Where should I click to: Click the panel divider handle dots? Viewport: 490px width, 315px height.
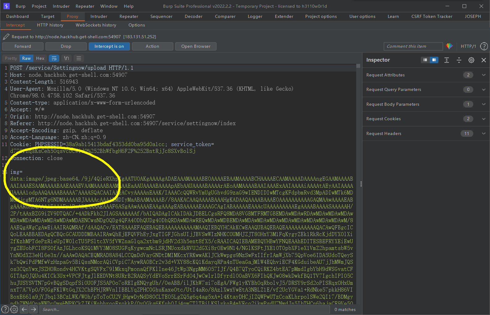pyautogui.click(x=361, y=184)
